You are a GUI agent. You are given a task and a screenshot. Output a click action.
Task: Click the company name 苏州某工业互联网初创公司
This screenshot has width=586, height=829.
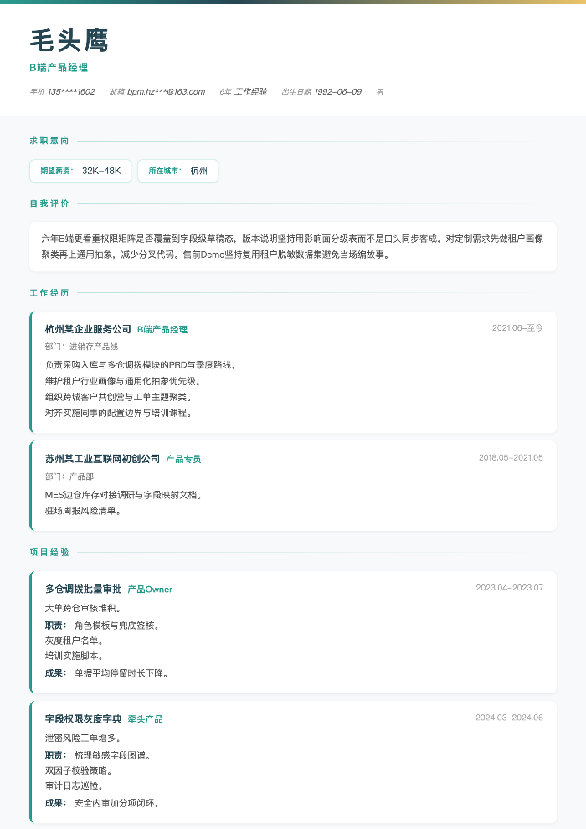click(102, 459)
